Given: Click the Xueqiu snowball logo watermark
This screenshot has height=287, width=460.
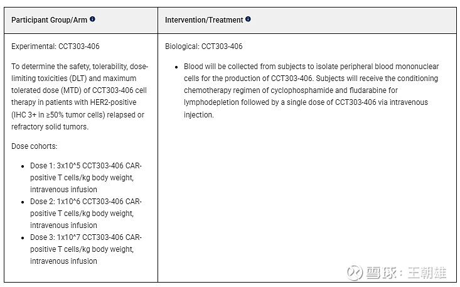Looking at the screenshot, I should [355, 273].
